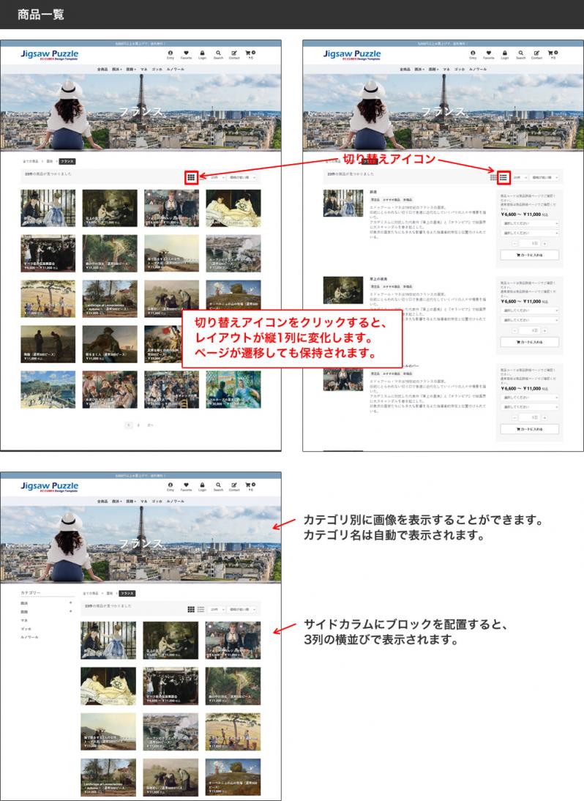Open Entry icon on the four-column grid page

coord(171,54)
